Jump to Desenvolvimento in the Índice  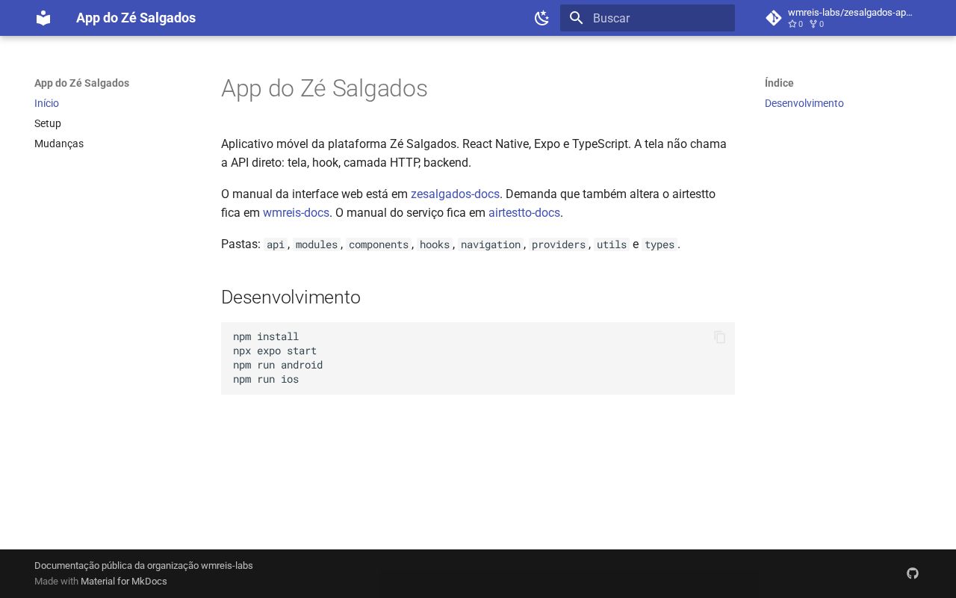(x=804, y=103)
